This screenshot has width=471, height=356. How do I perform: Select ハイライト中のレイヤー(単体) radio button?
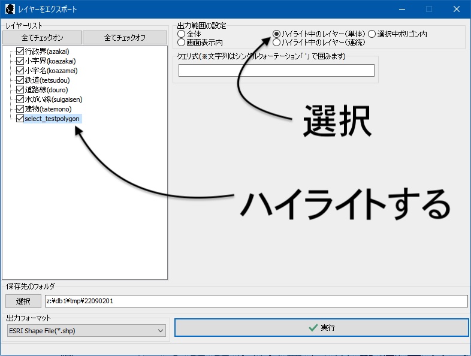pos(277,34)
